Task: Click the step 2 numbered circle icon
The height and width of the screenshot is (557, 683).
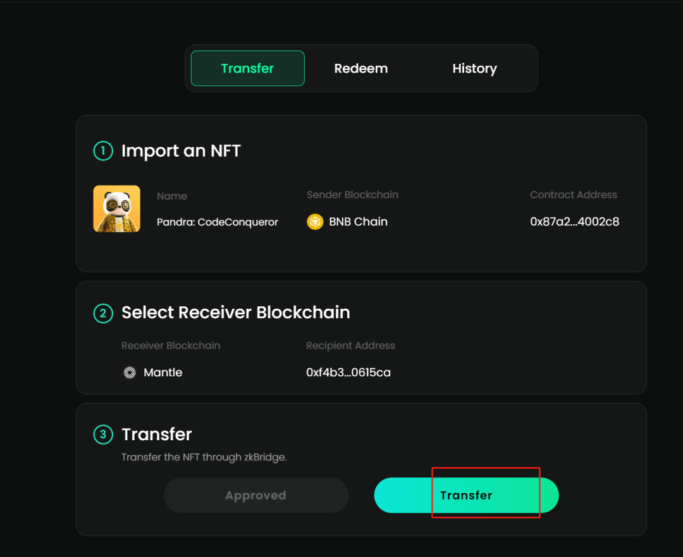Action: 103,313
